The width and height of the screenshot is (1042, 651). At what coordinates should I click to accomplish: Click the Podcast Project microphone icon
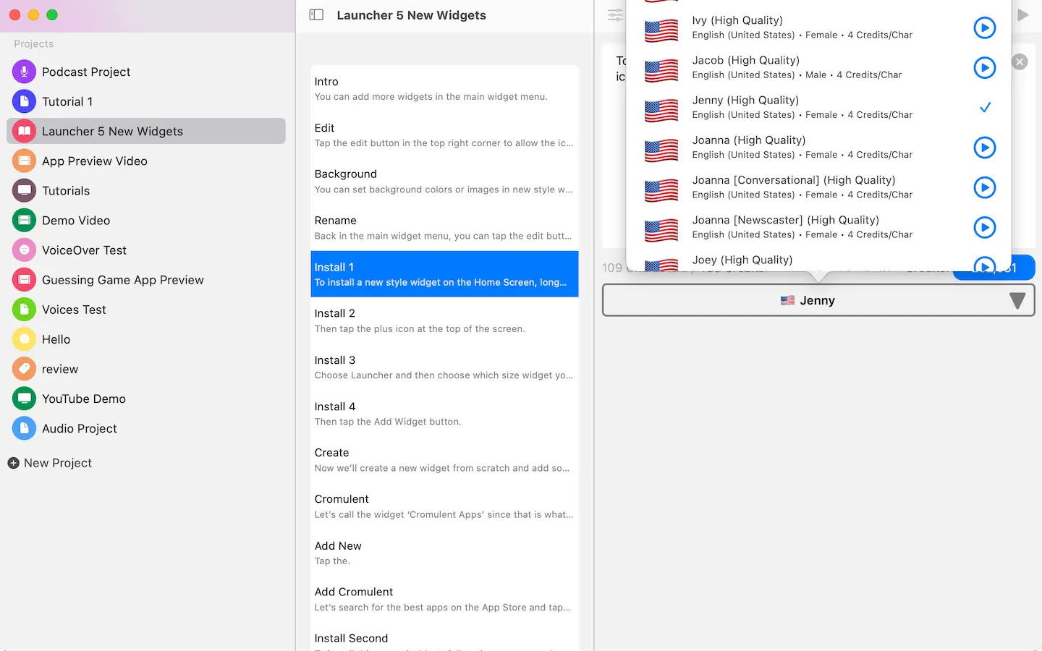point(24,72)
